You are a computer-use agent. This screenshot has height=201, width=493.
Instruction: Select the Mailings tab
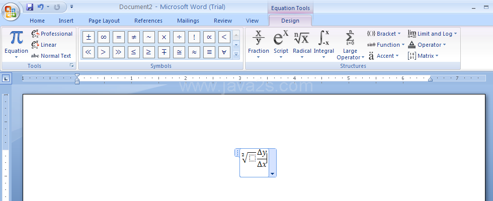(188, 21)
